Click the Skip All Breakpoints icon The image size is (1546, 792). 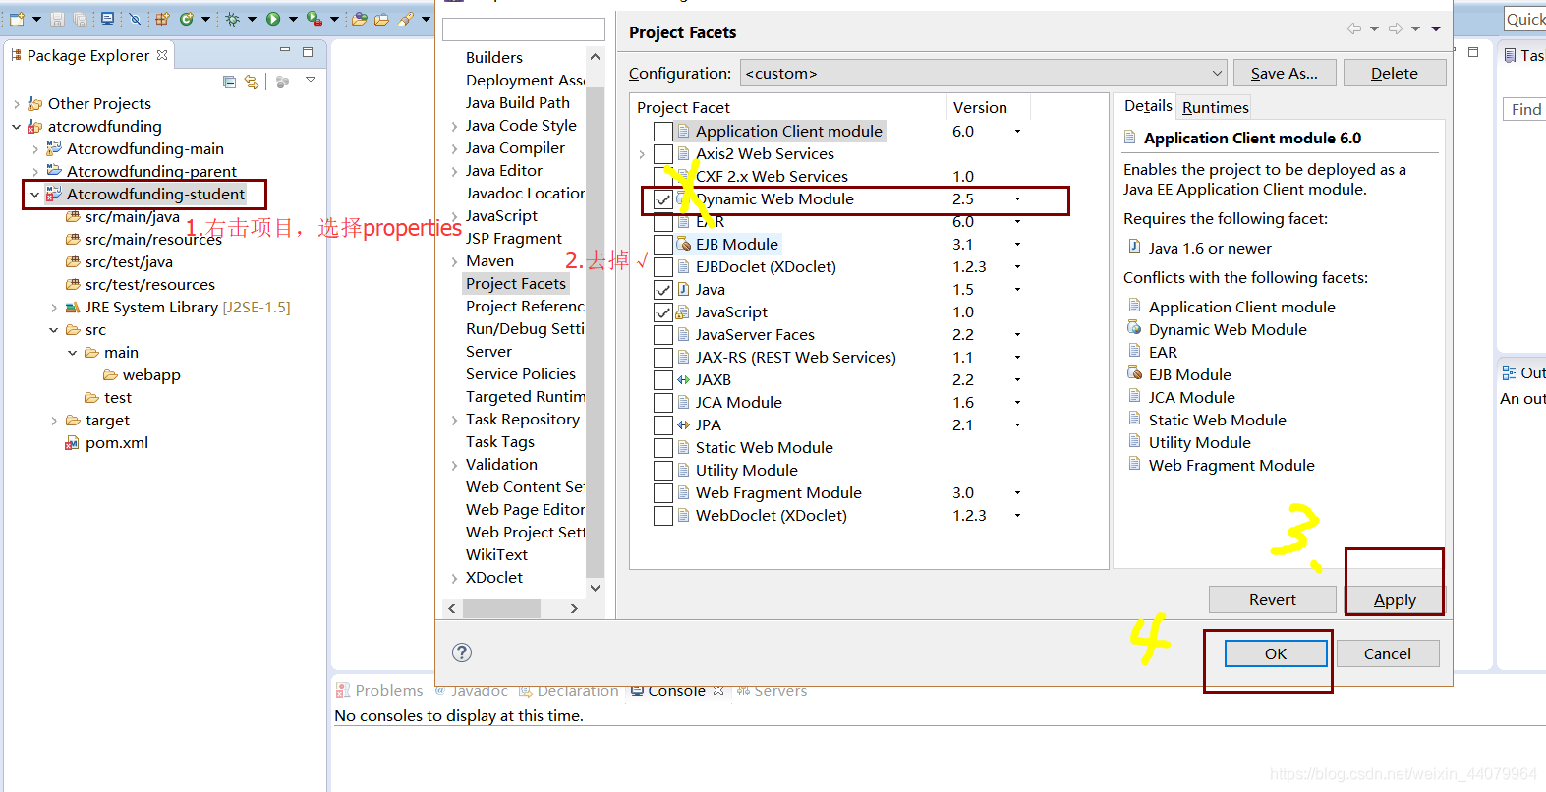point(136,19)
